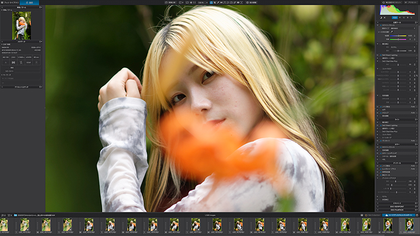Screen dimensions: 420x236
Task: Select the perspective force-parallels tool icon
Action: point(225,3)
